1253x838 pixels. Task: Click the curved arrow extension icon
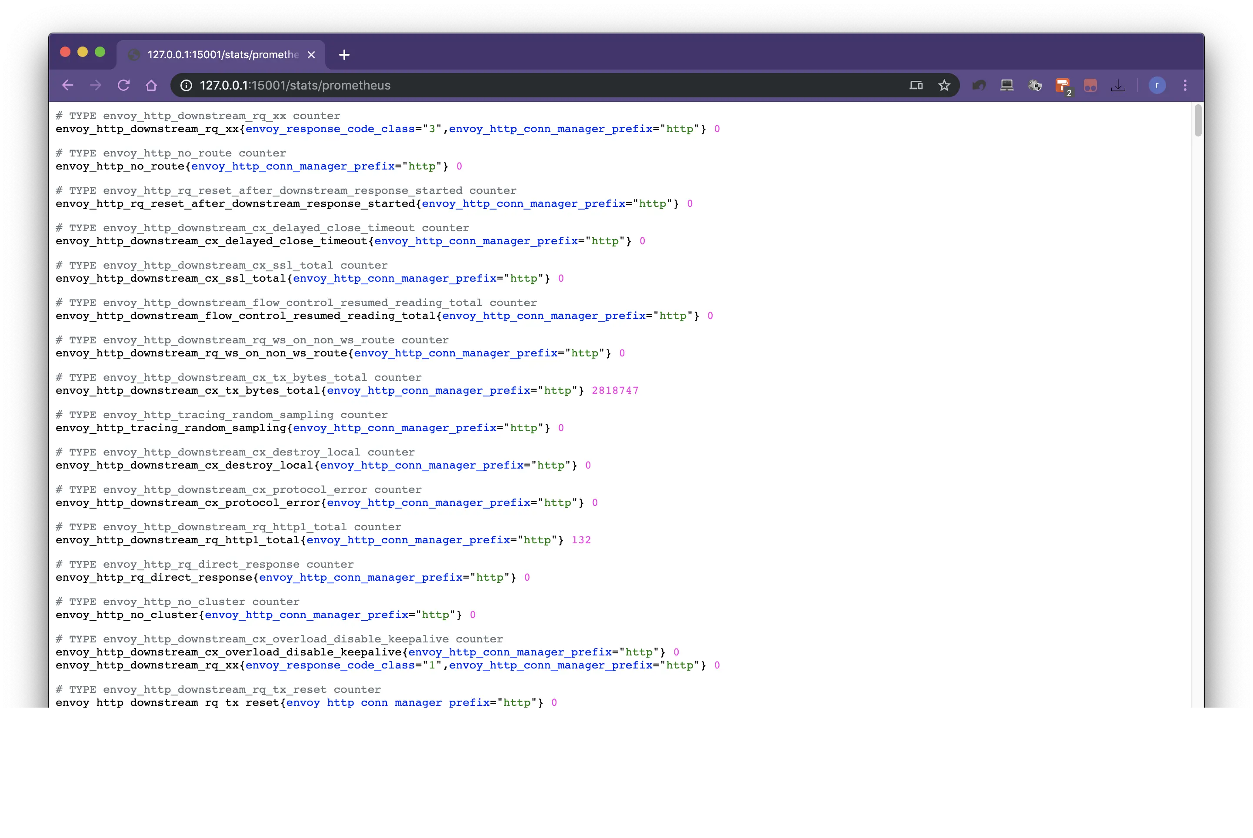point(979,86)
